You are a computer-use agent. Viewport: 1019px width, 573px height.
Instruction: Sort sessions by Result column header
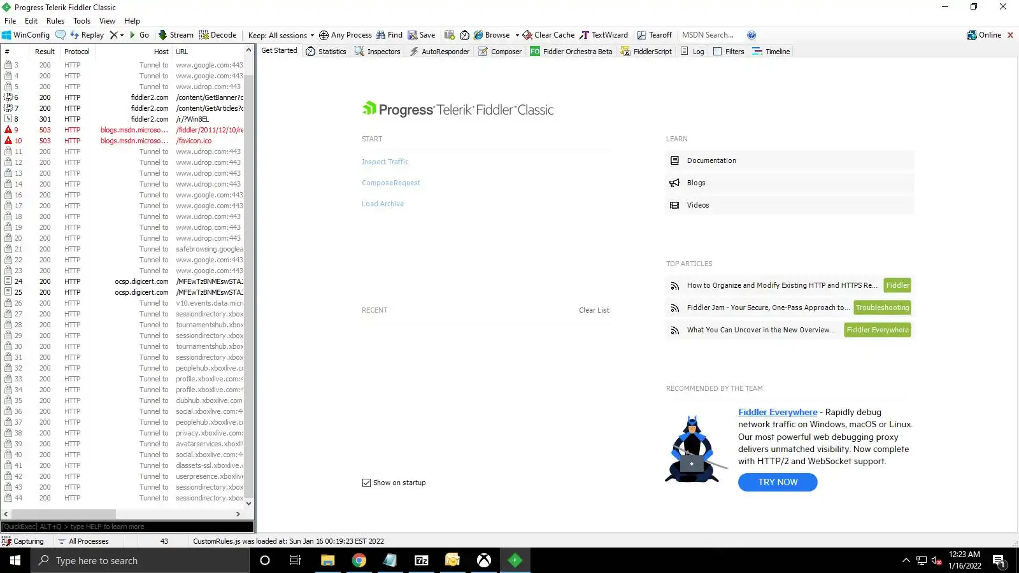point(45,52)
